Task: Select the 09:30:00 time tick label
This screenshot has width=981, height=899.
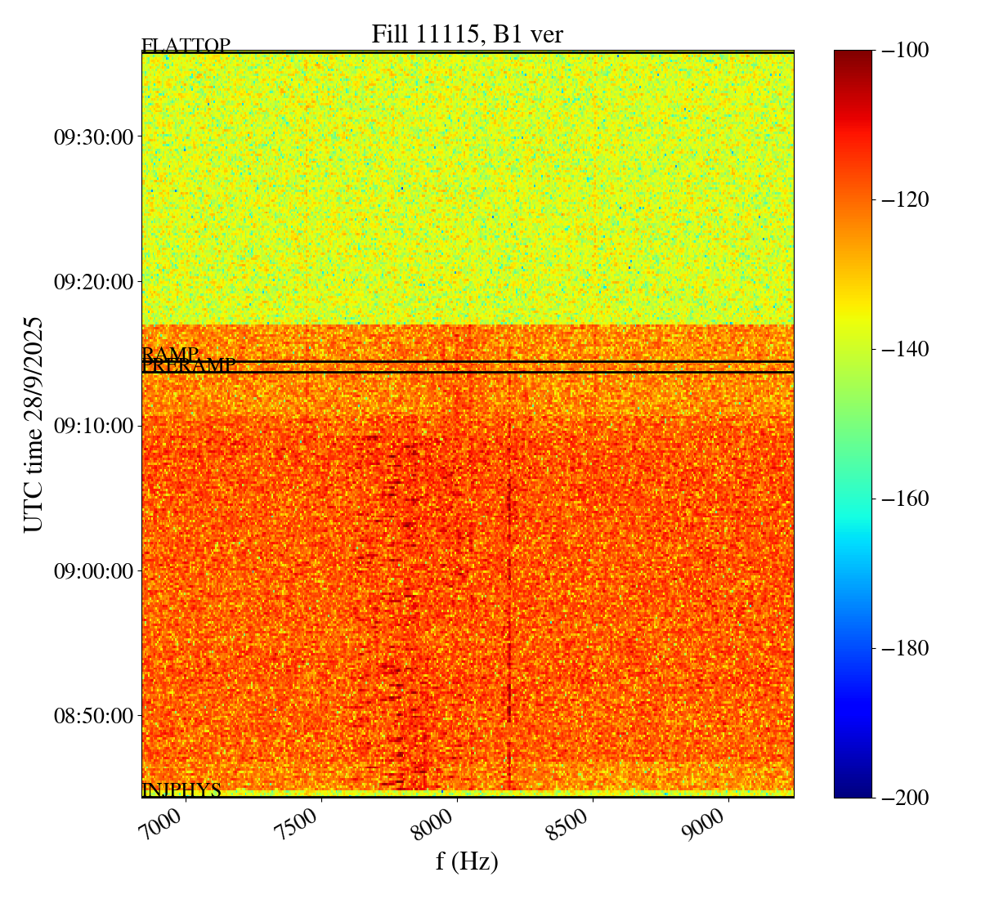Action: (x=93, y=136)
